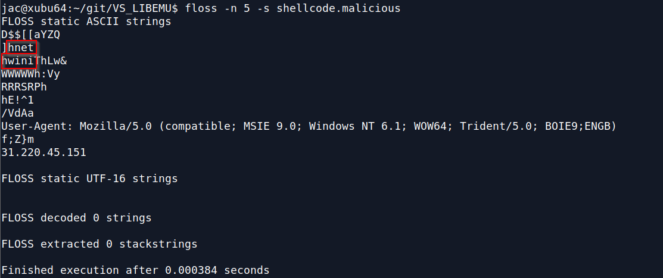Click the shellcode.malicious filename argument
The width and height of the screenshot is (663, 278).
[x=338, y=8]
